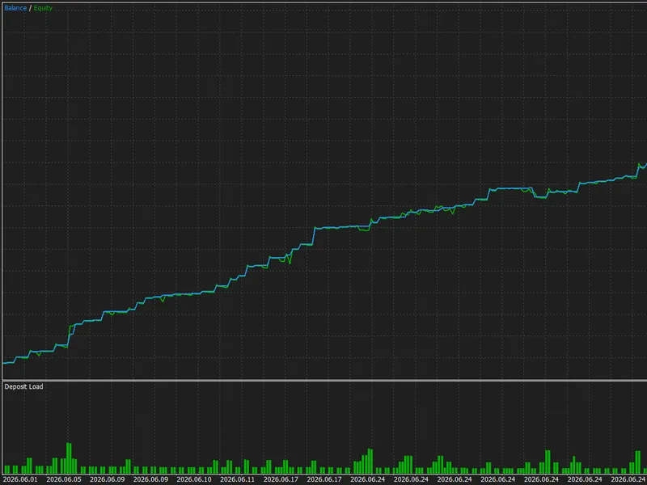Click the Equity legend label
This screenshot has height=485, width=647.
[43, 8]
